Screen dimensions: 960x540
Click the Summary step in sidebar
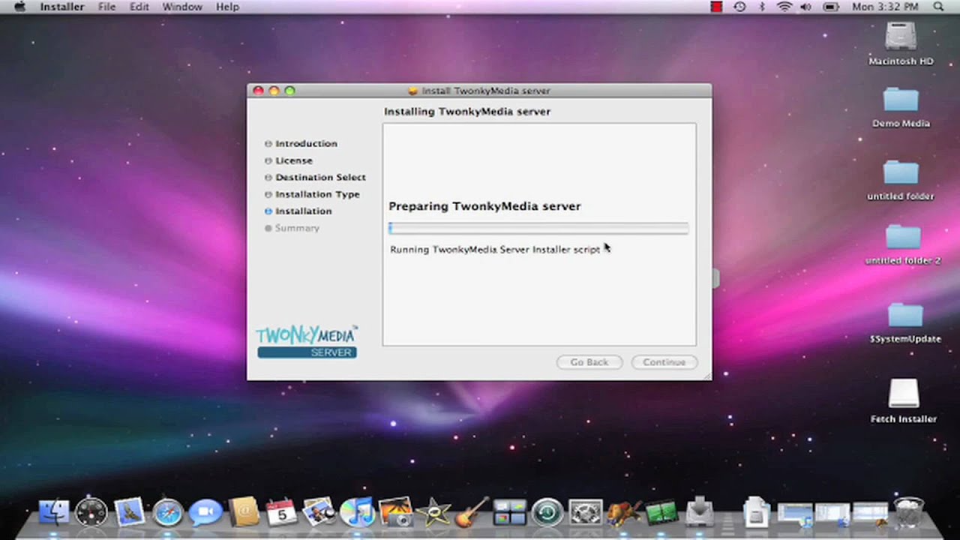click(292, 228)
